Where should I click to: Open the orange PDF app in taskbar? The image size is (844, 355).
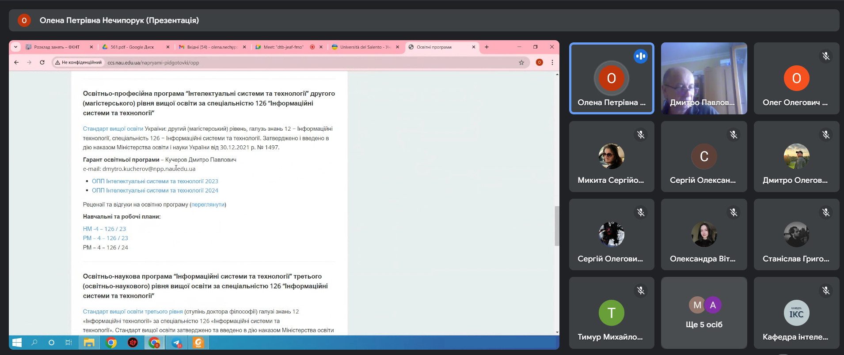pyautogui.click(x=198, y=343)
